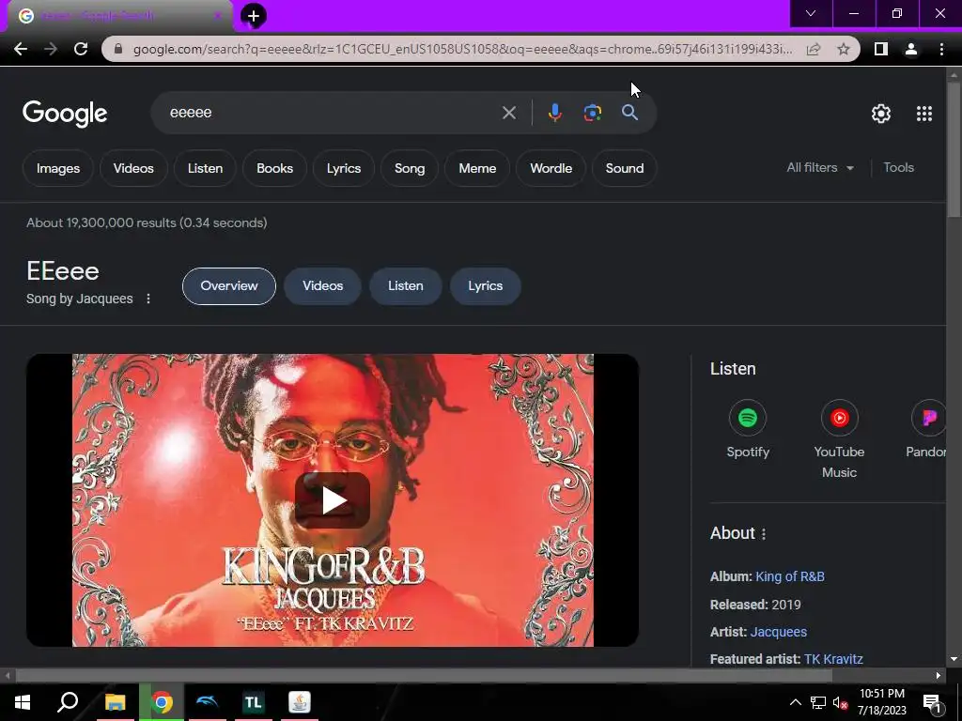The width and height of the screenshot is (962, 721).
Task: Open the Java app from taskbar
Action: point(300,702)
